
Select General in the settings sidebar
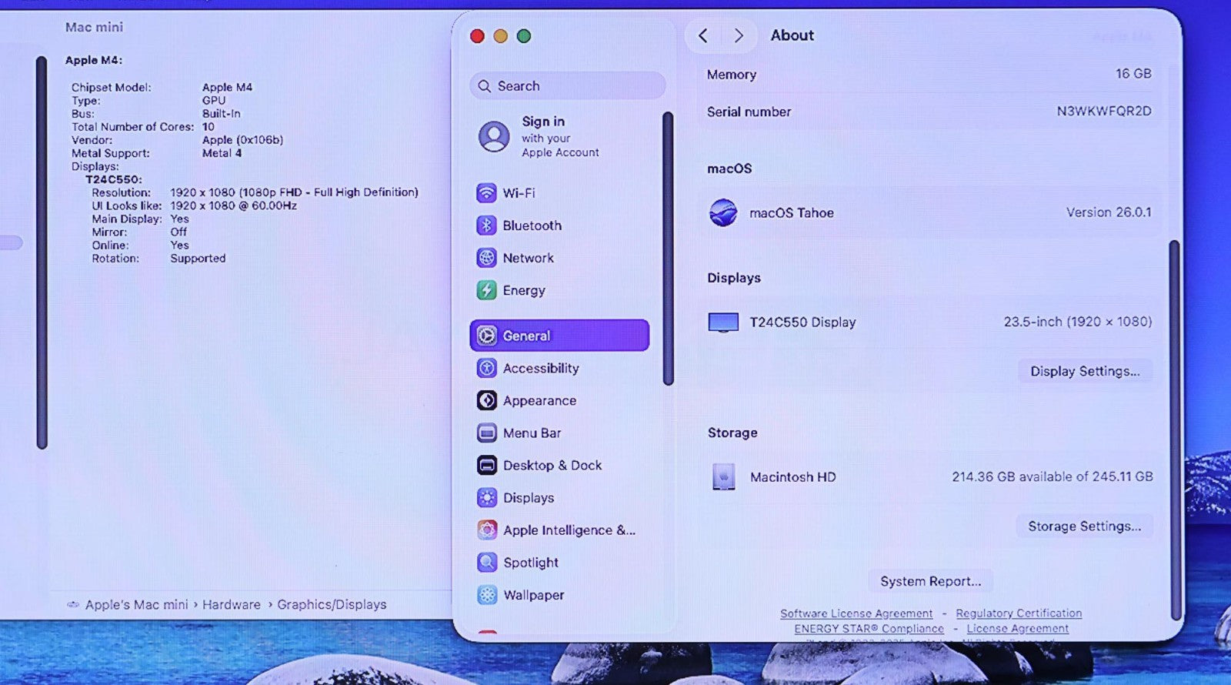pyautogui.click(x=559, y=336)
